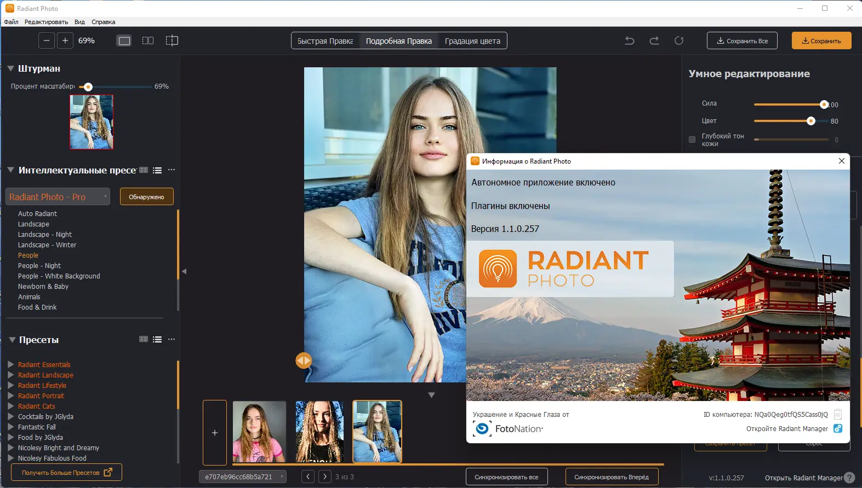Click the before/after split handle on the photo
The image size is (862, 488).
pyautogui.click(x=304, y=361)
